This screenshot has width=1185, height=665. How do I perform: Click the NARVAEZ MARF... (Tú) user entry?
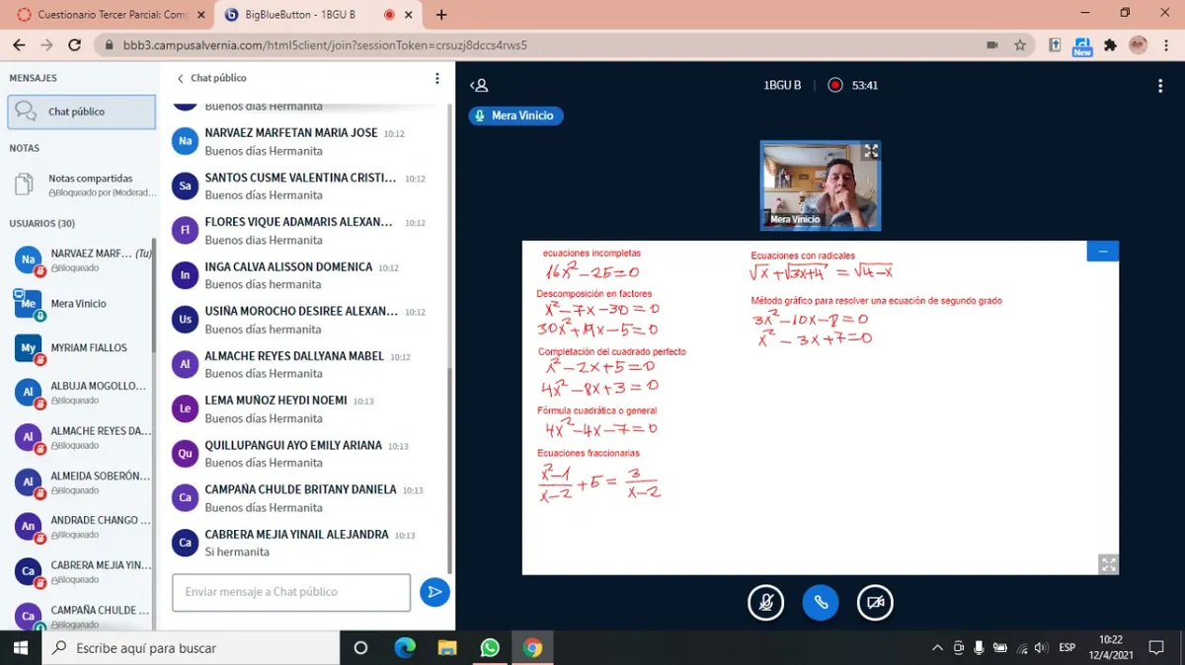click(x=82, y=259)
